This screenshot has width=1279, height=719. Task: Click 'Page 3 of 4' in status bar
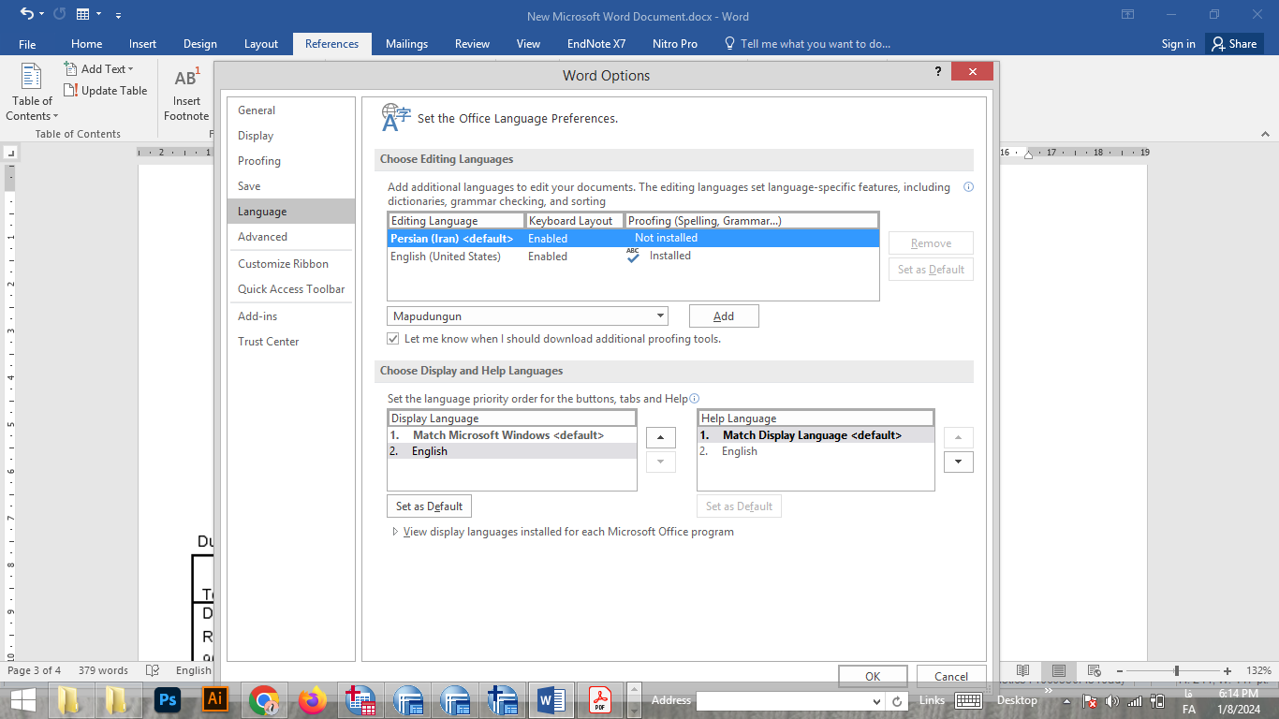pyautogui.click(x=34, y=670)
